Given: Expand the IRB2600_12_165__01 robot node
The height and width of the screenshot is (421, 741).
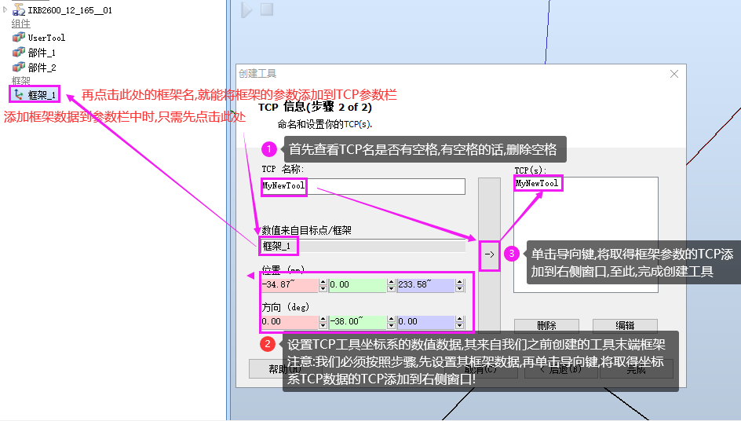Looking at the screenshot, I should click(x=5, y=9).
